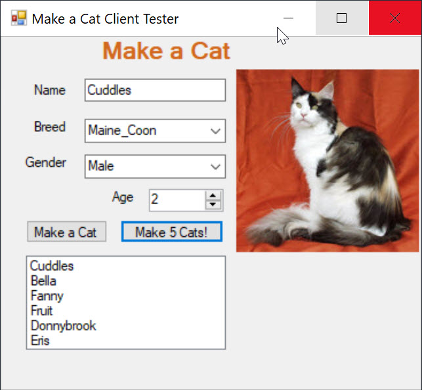
Task: Click the Breed label
Action: coord(50,127)
